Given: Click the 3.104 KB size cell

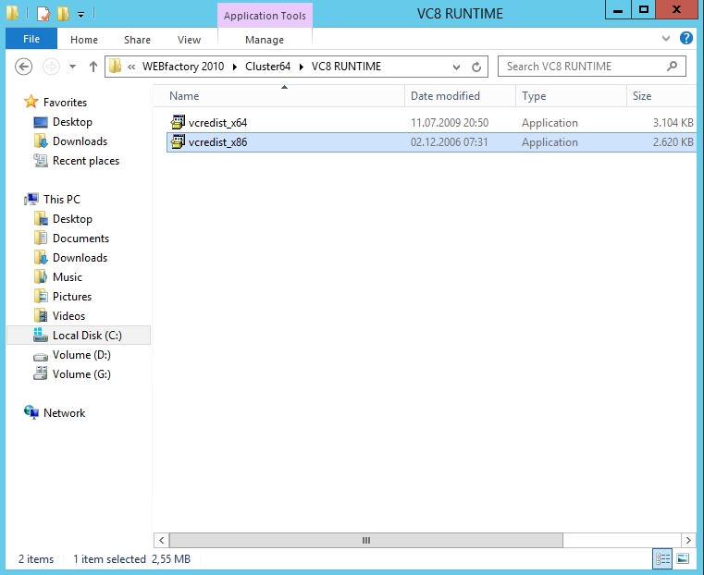Looking at the screenshot, I should click(673, 123).
